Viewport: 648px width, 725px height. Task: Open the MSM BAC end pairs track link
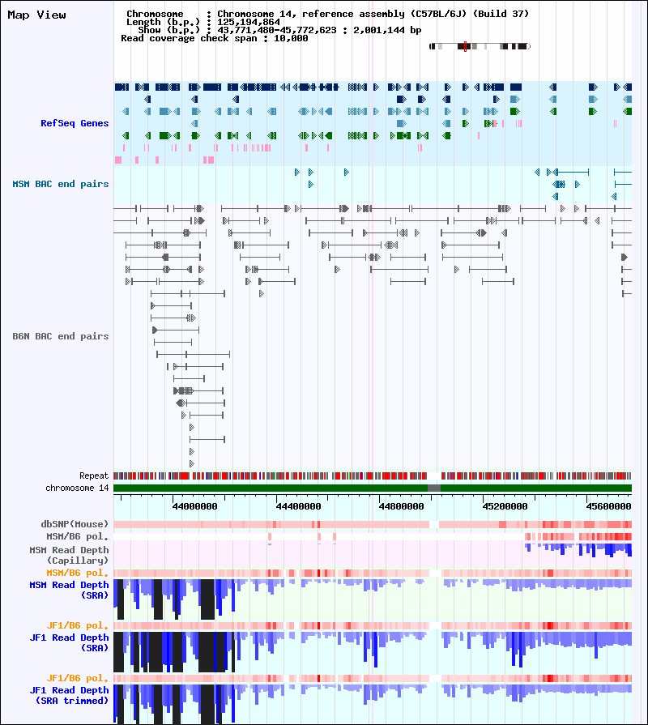click(x=61, y=184)
